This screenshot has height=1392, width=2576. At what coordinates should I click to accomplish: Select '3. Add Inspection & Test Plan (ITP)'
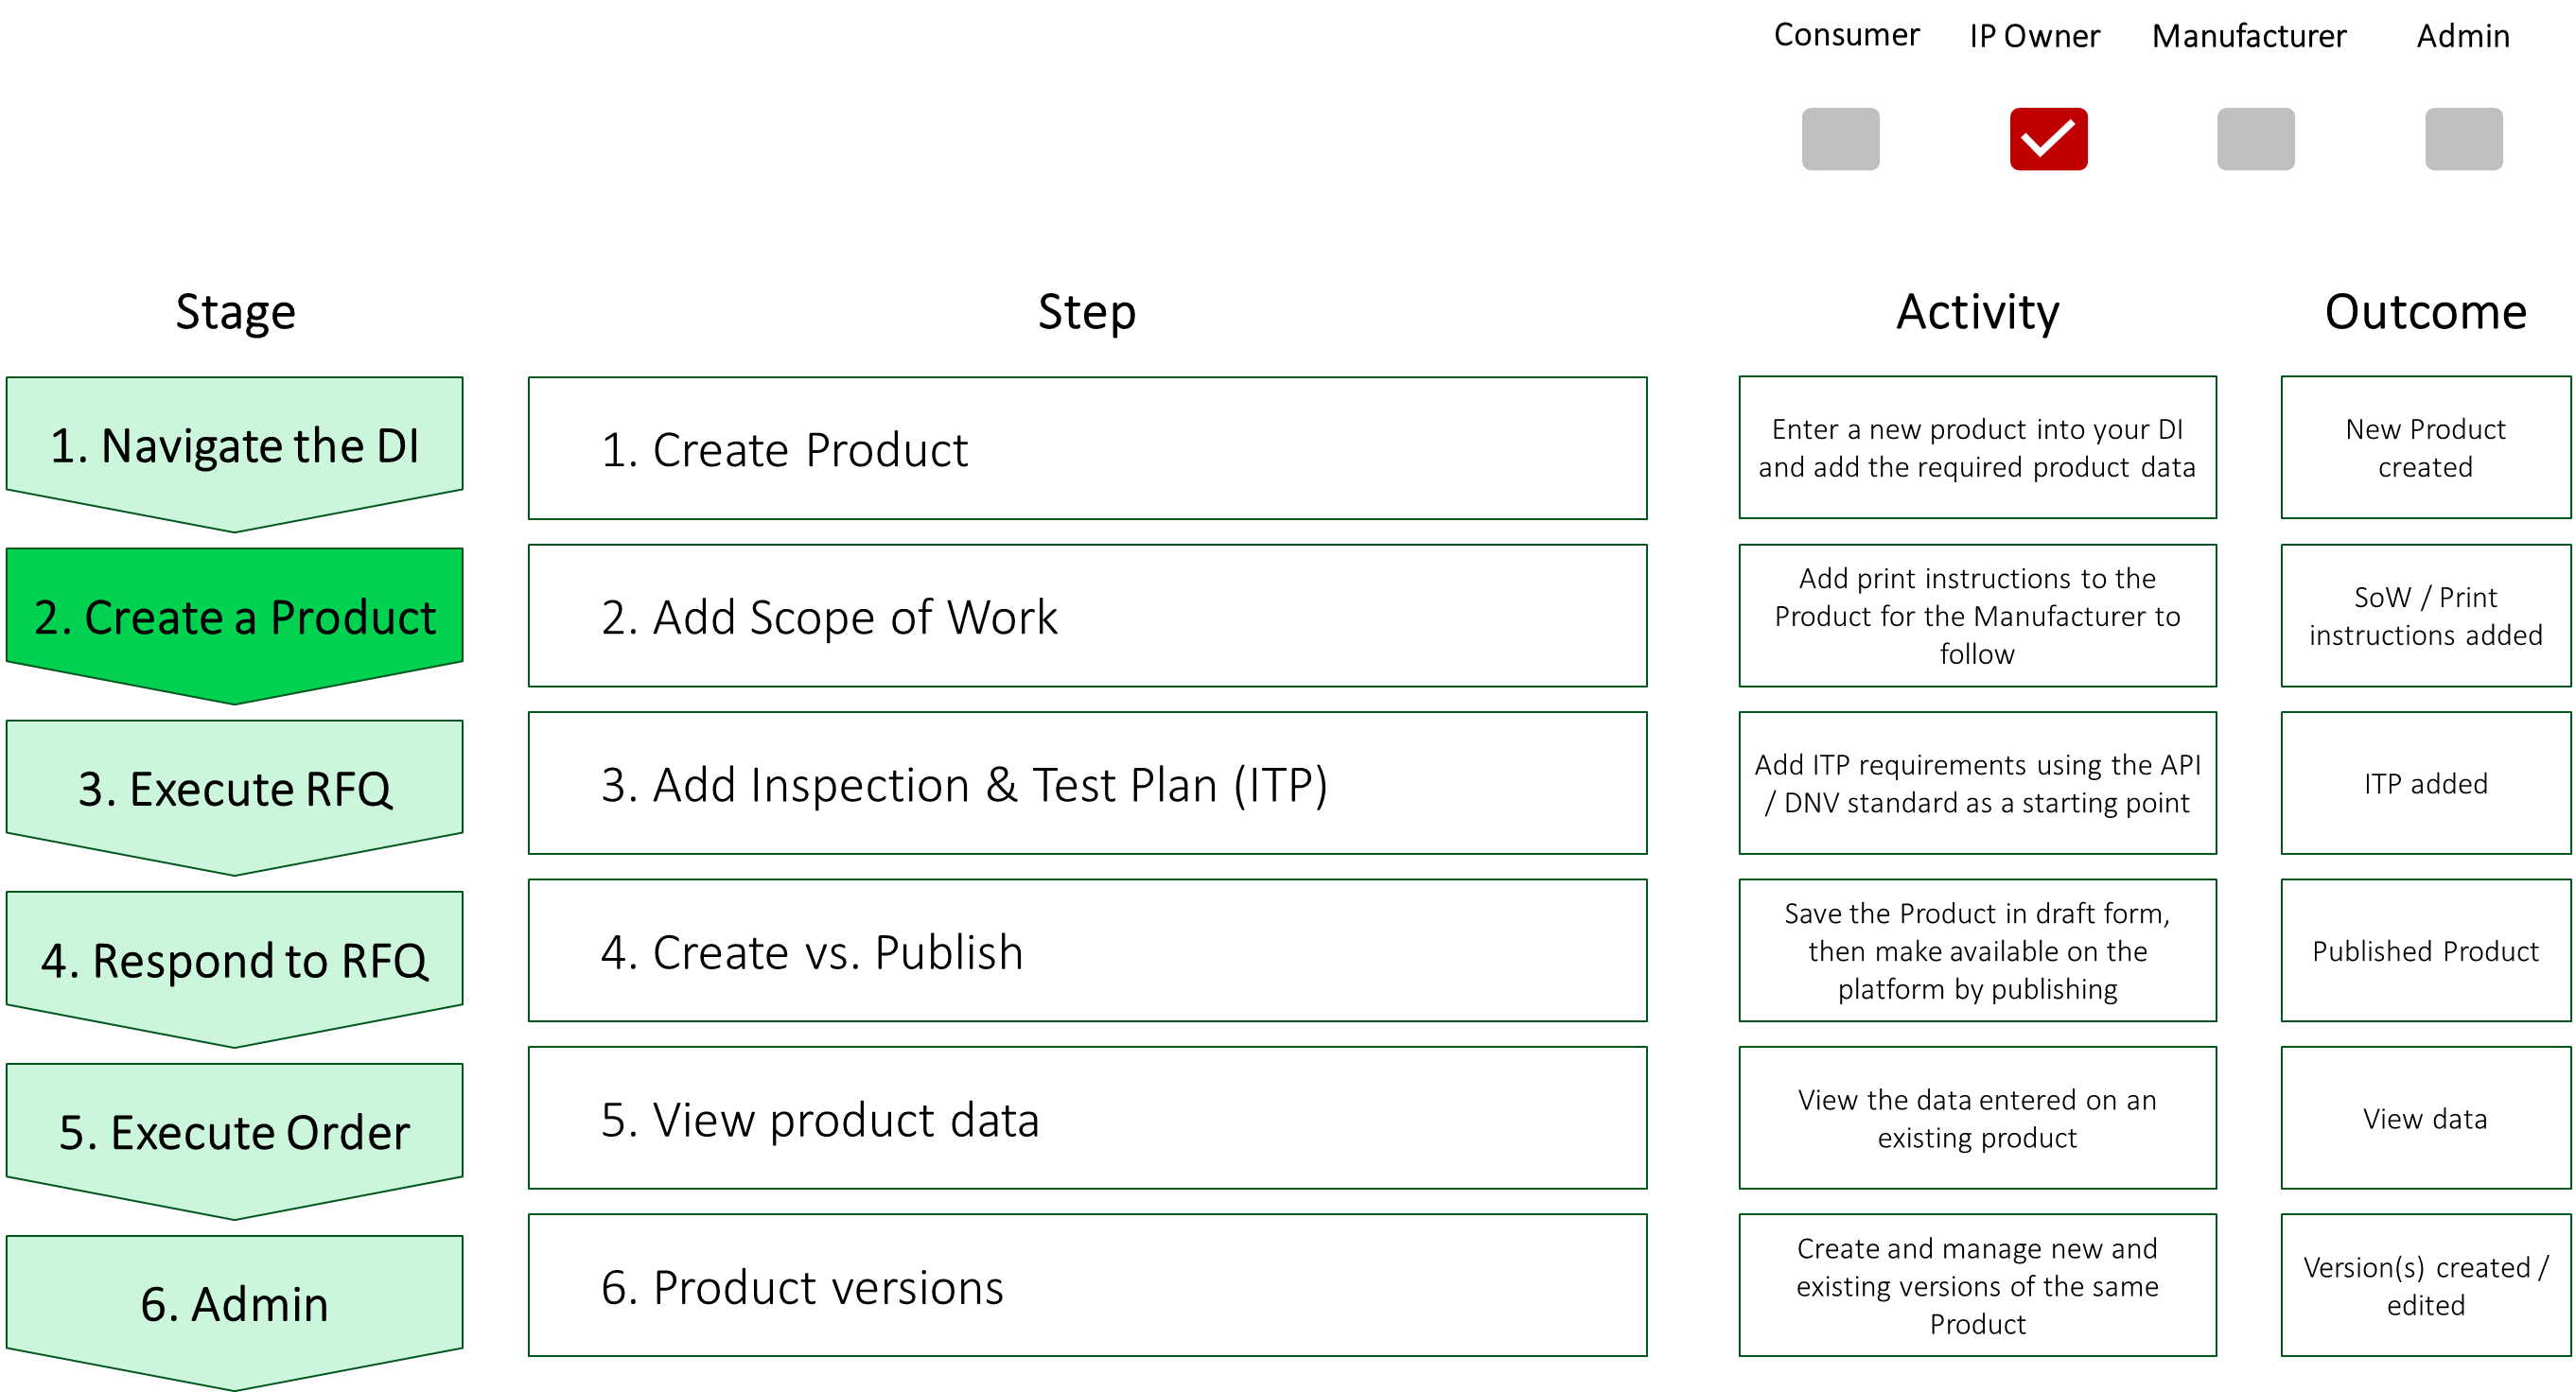1087,783
